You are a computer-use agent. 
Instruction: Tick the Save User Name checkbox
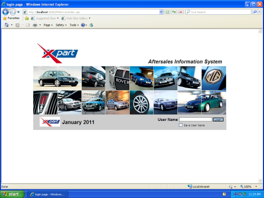[x=181, y=125]
